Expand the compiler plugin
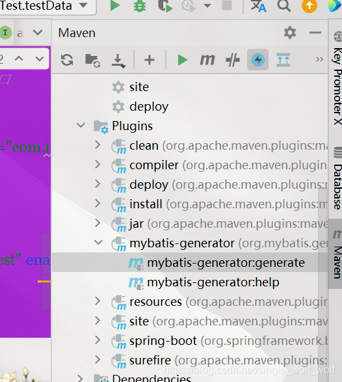 98,164
